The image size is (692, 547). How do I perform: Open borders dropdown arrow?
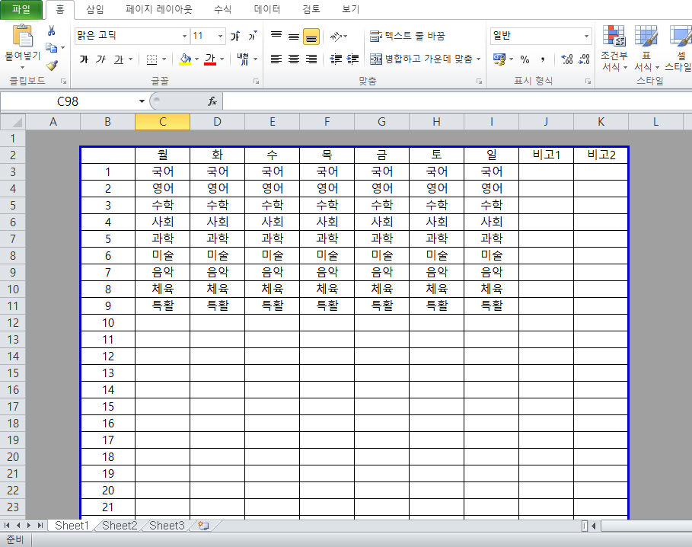coord(164,59)
